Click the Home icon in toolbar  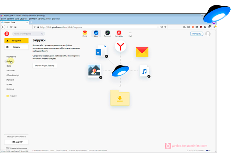pyautogui.click(x=15, y=27)
